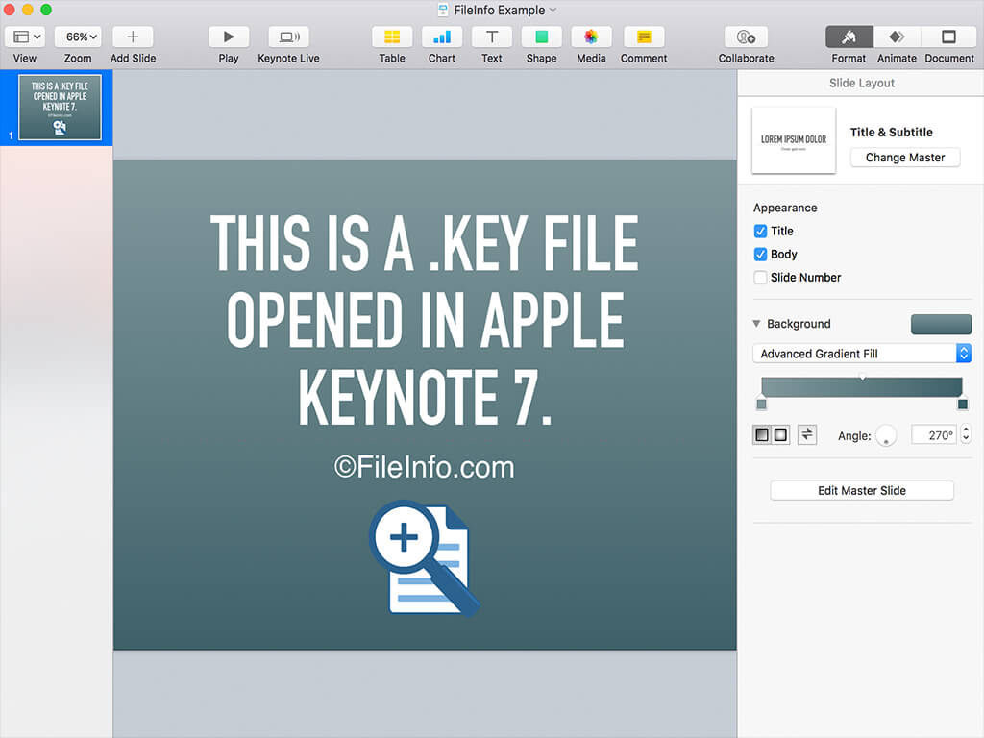The image size is (984, 738).
Task: Select the right gradient color stop
Action: tap(963, 405)
